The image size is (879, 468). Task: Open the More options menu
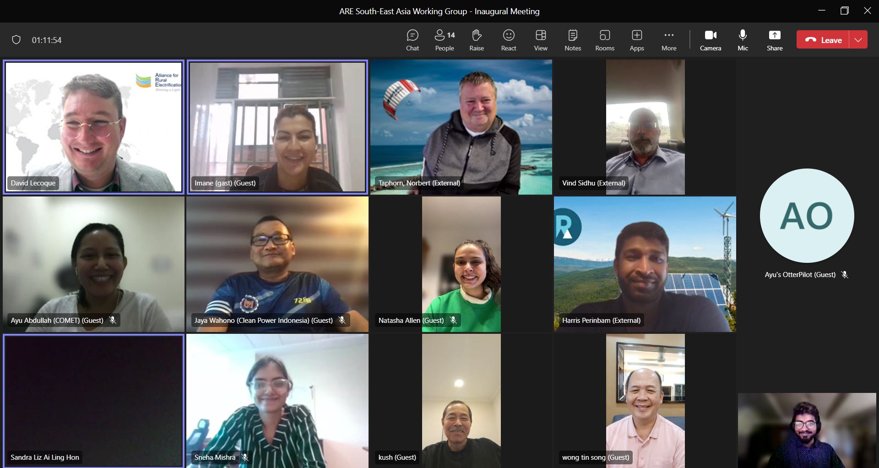[668, 40]
